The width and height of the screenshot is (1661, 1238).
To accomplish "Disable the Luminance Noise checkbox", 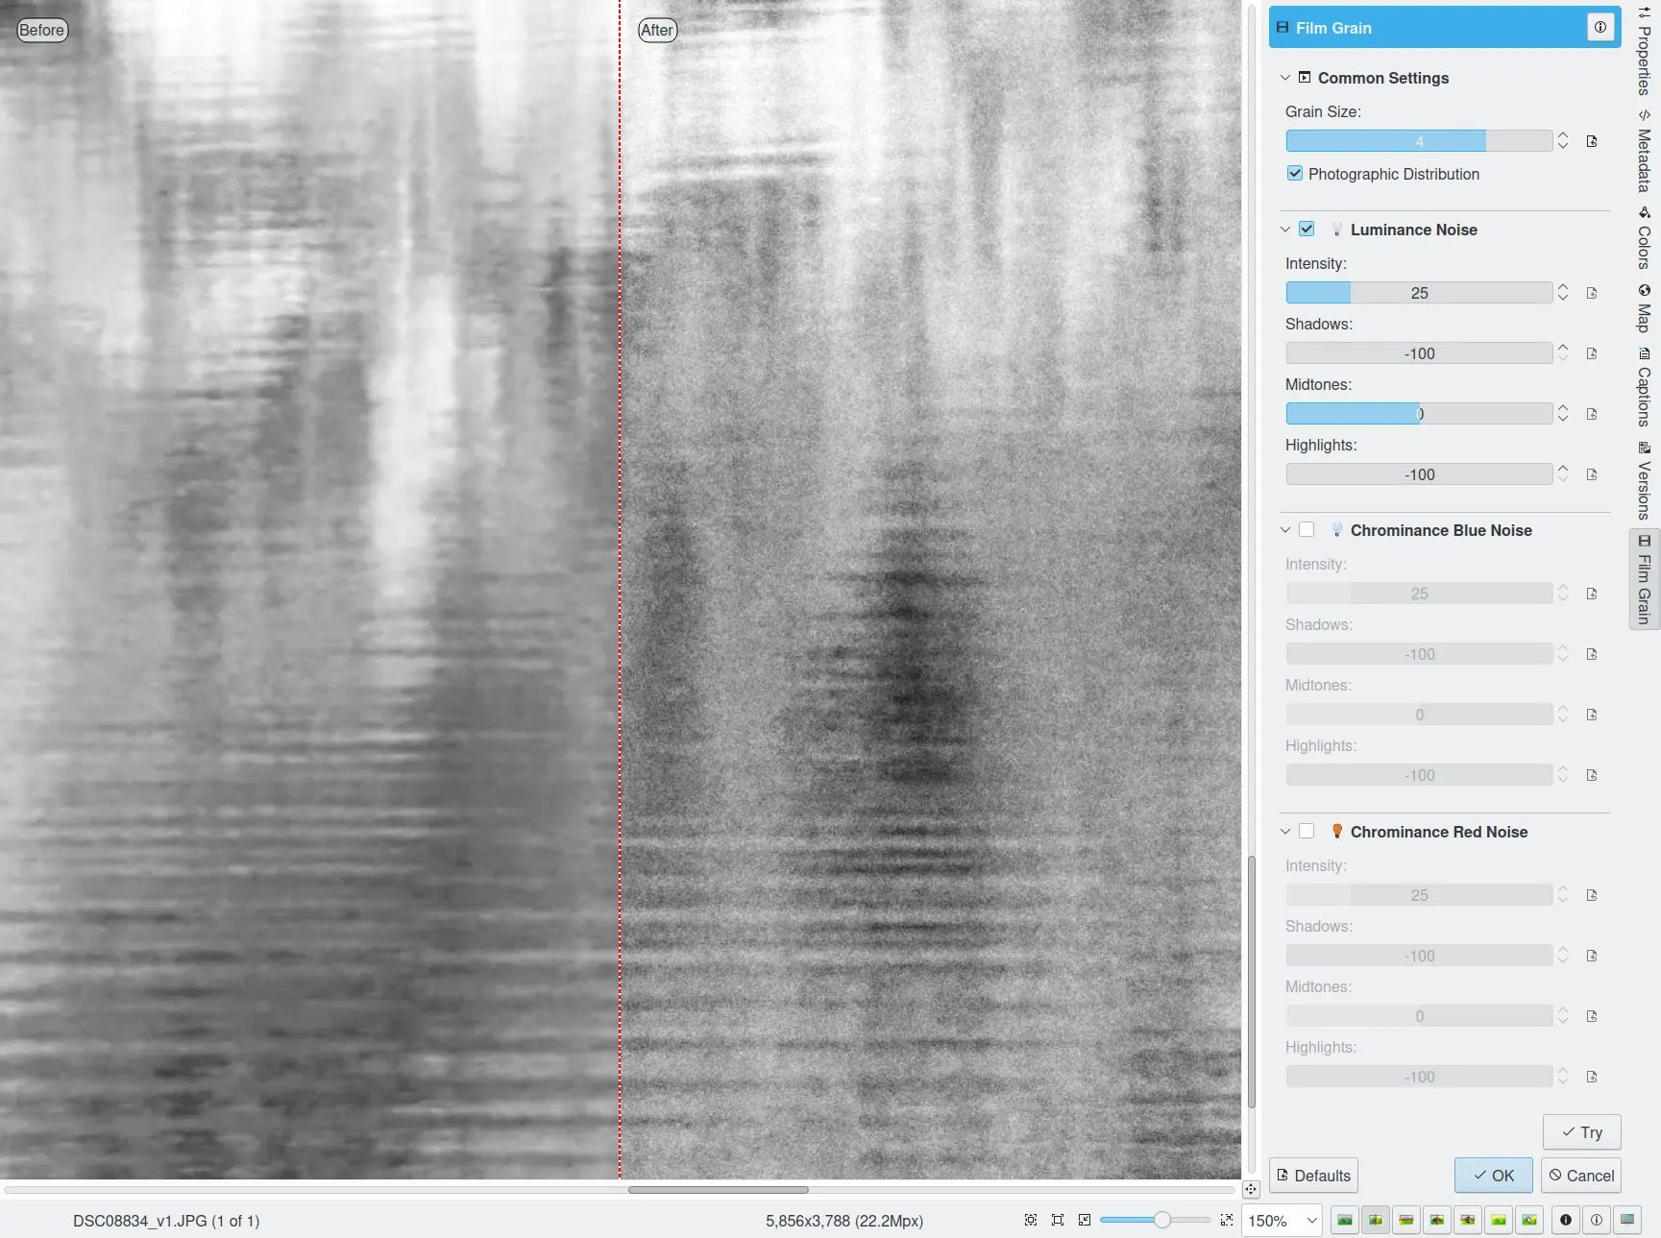I will click(x=1307, y=230).
